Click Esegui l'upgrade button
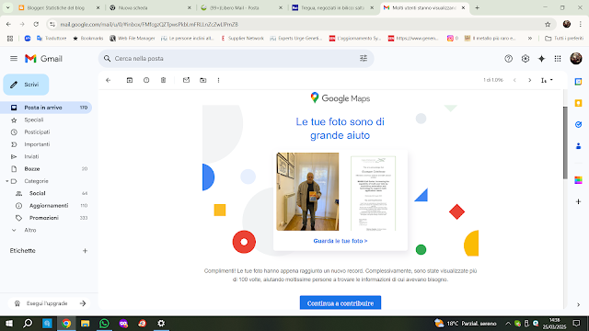Screen dimensions: 589x331 coord(49,303)
